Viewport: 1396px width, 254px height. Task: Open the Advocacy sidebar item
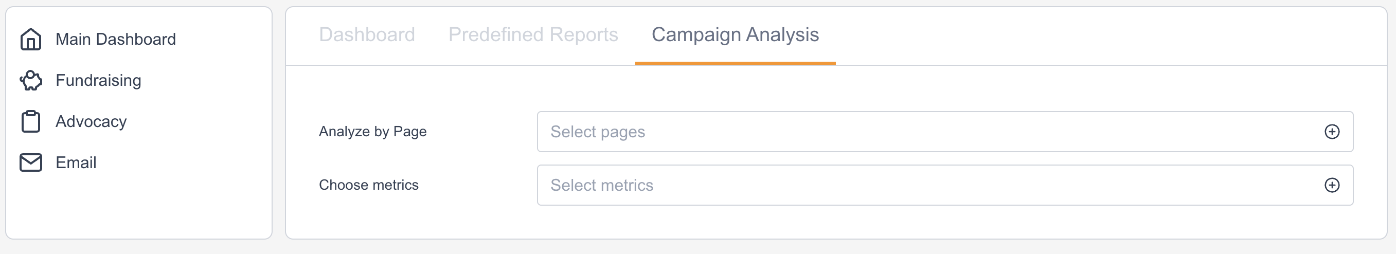[x=91, y=121]
